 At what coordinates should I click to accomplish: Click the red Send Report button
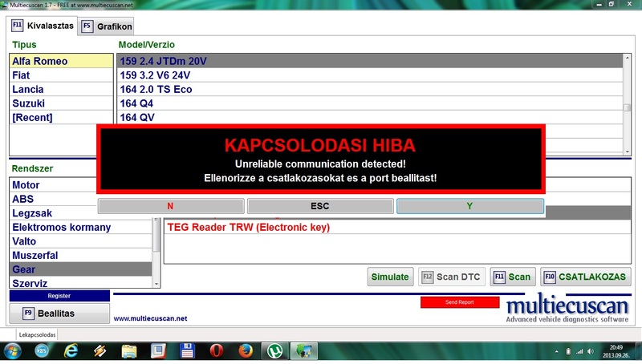(x=460, y=302)
